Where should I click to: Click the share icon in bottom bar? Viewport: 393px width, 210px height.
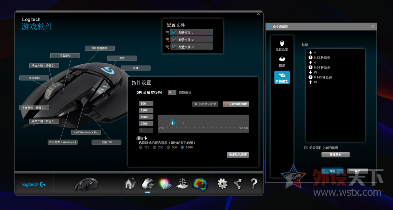click(238, 184)
